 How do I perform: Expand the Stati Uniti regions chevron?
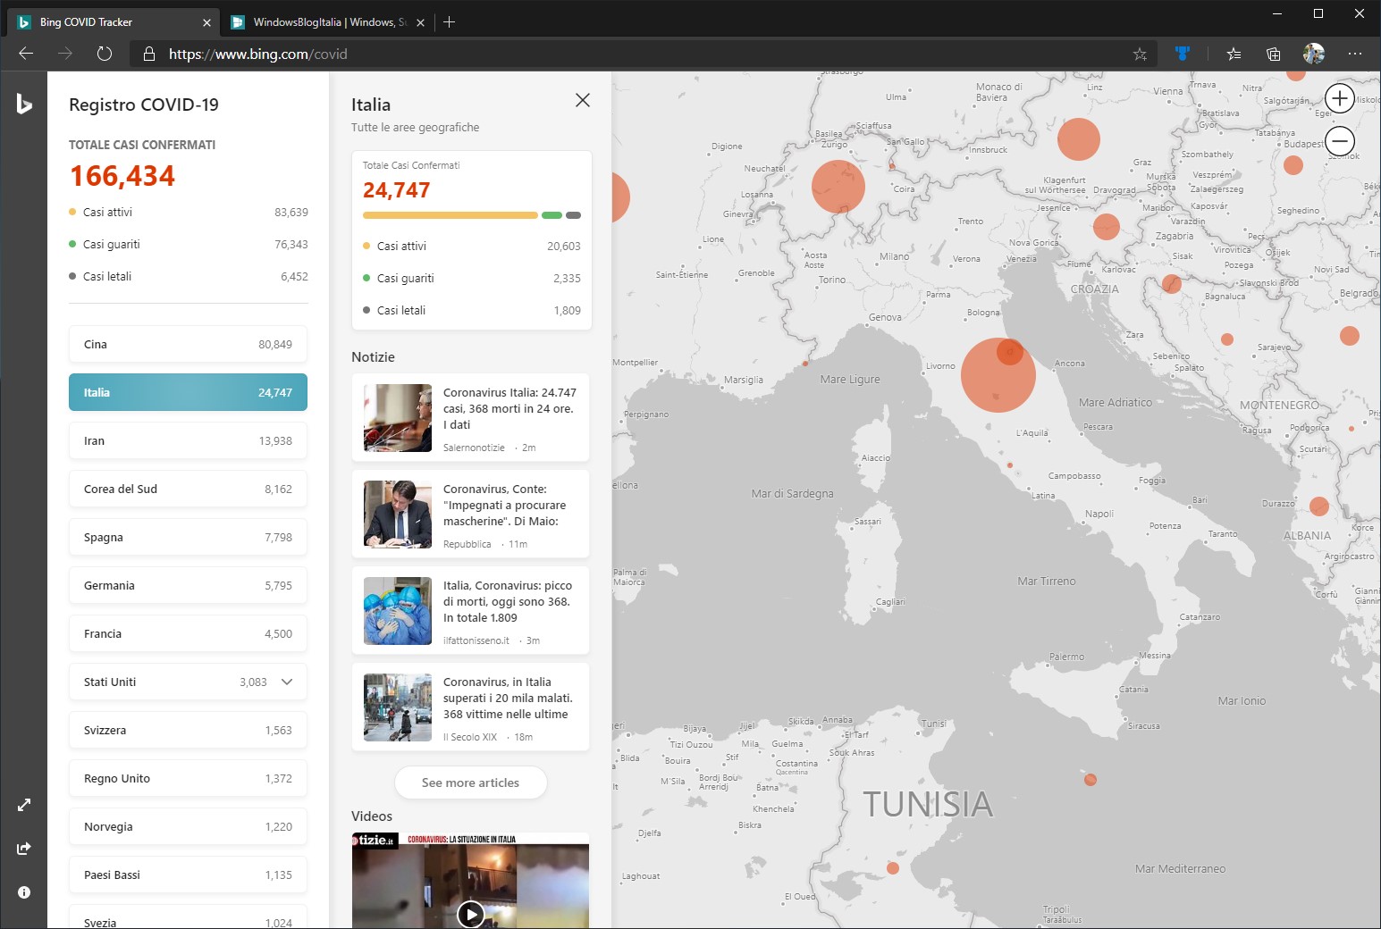pyautogui.click(x=287, y=682)
